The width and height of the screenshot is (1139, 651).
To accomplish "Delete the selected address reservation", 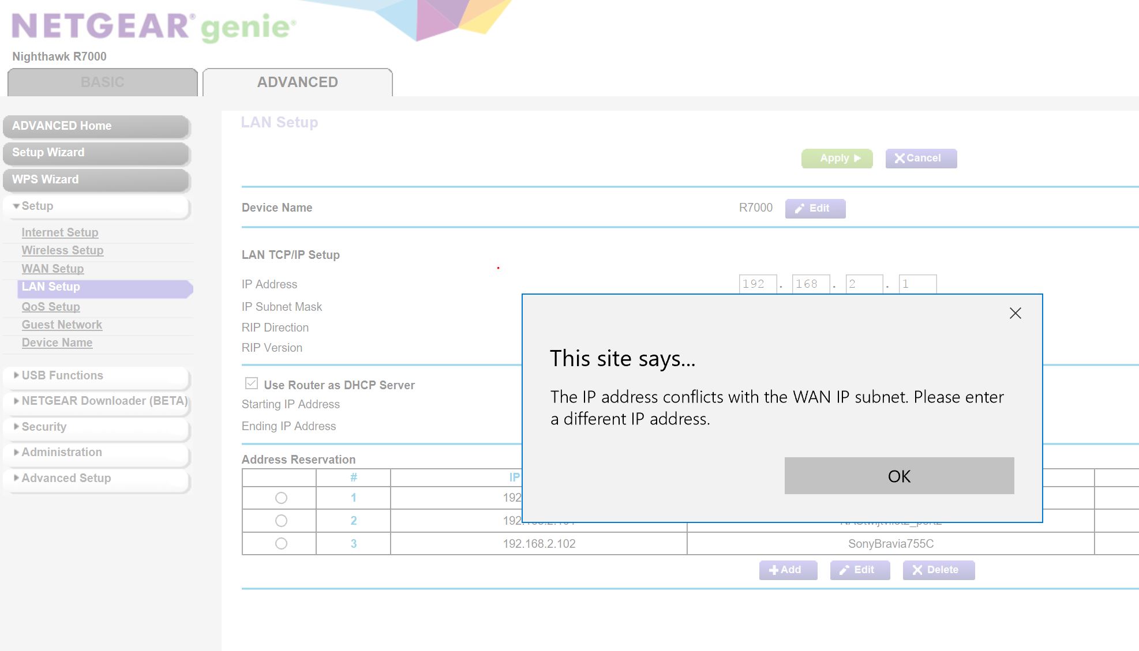I will point(939,570).
